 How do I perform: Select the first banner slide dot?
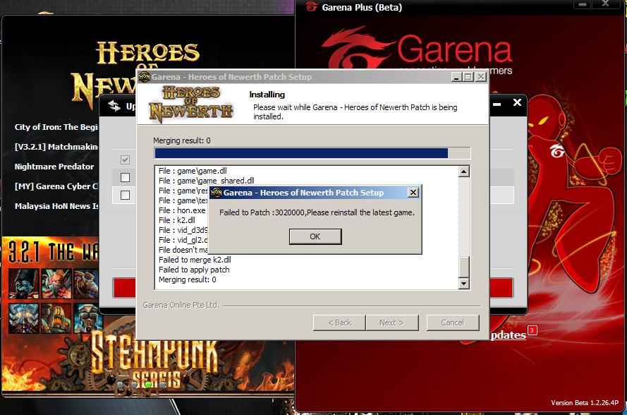click(x=120, y=385)
